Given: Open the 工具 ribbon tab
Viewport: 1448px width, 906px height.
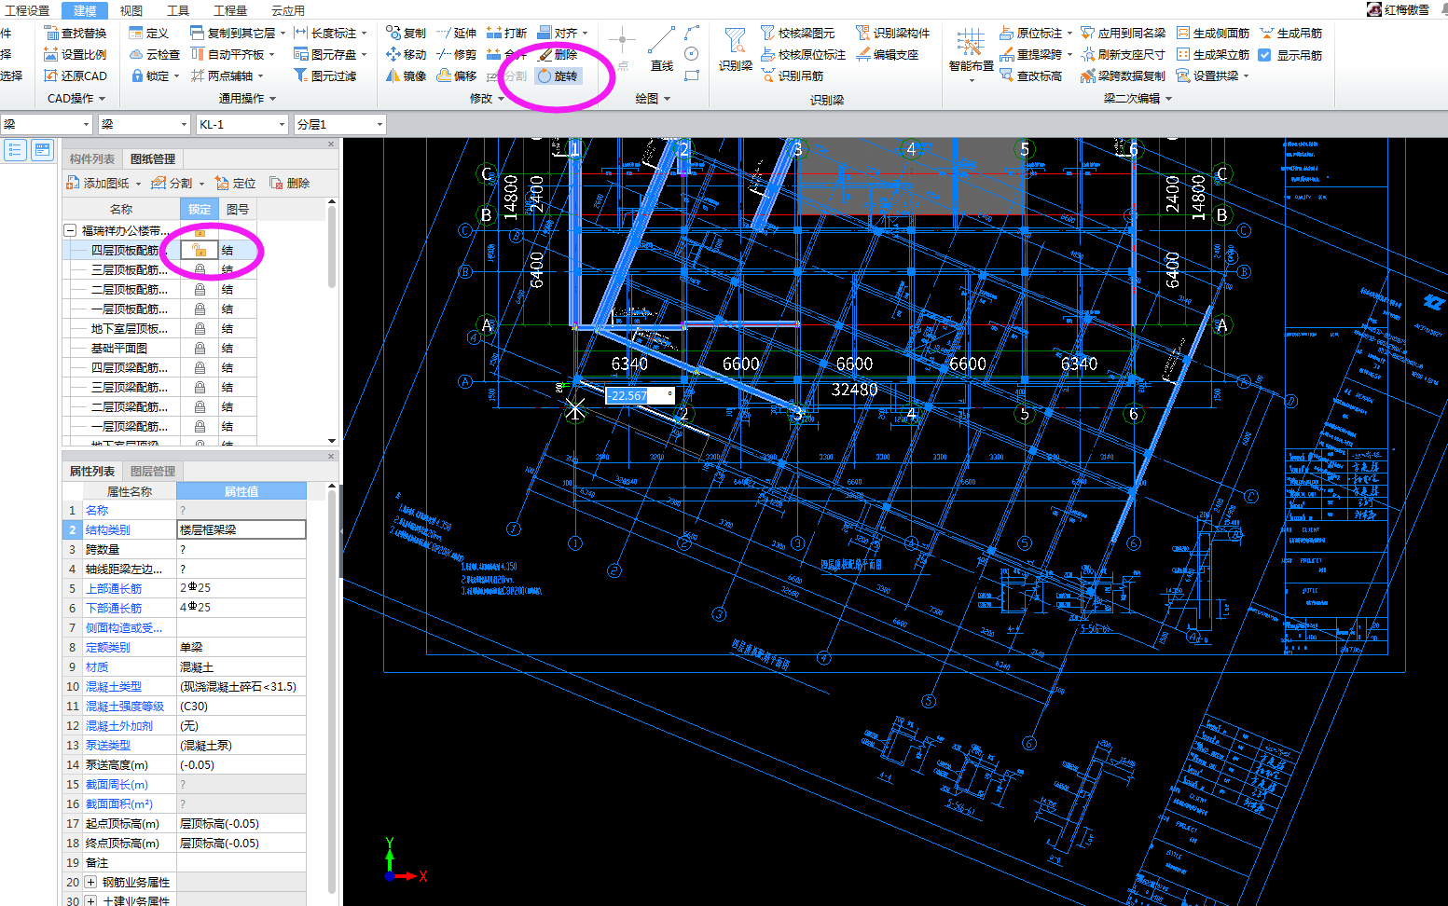Looking at the screenshot, I should coord(178,10).
